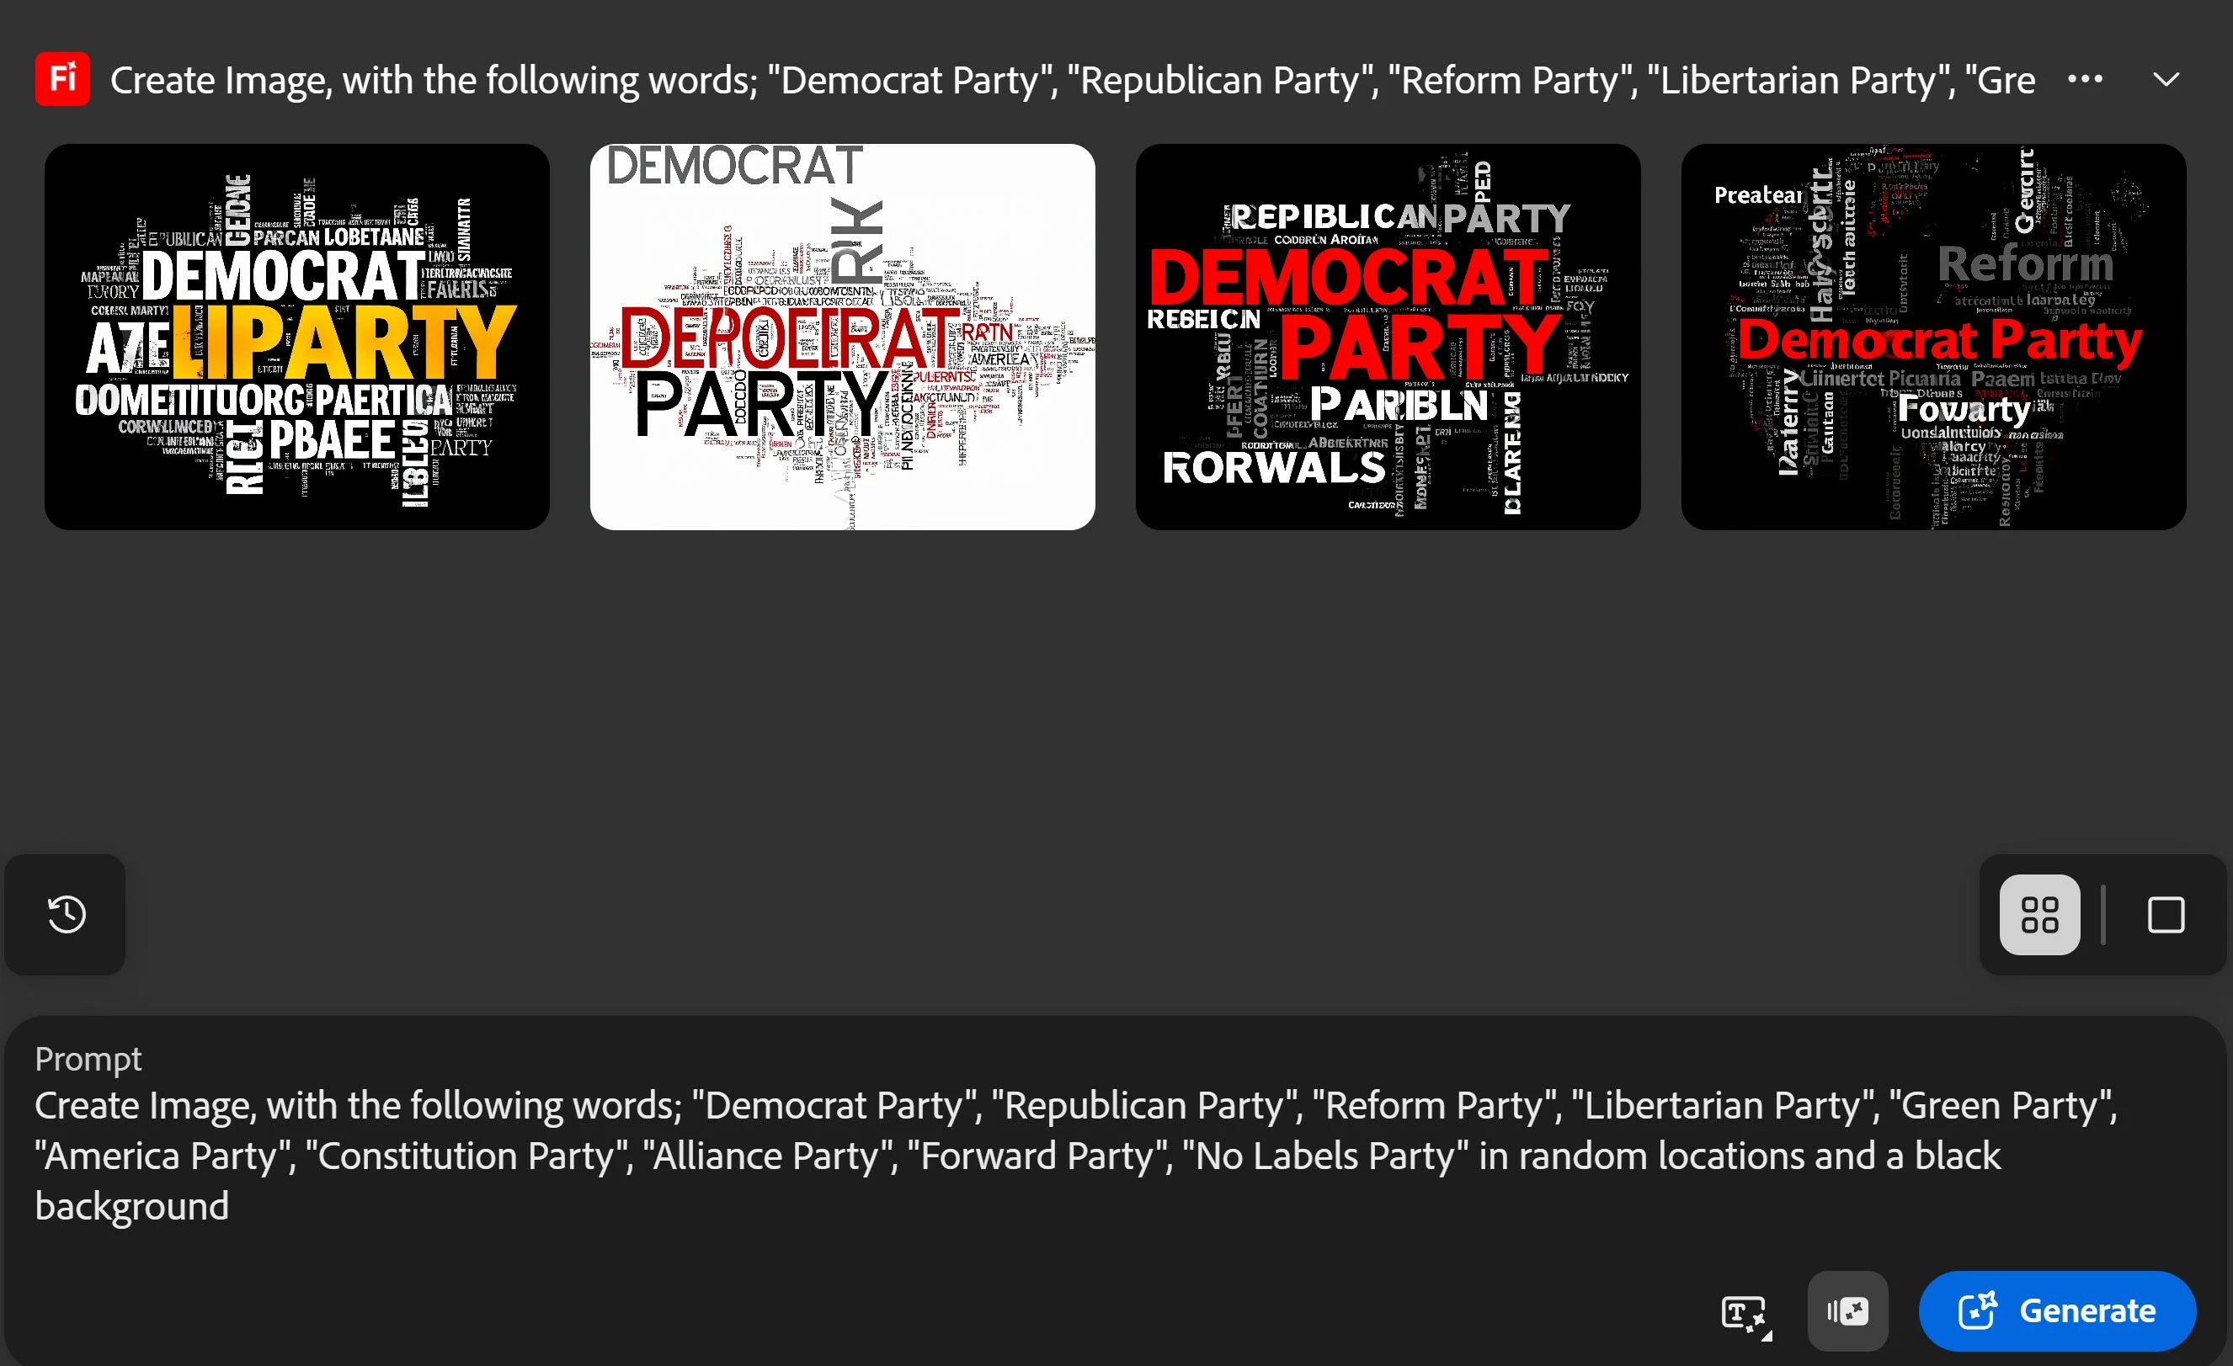The image size is (2233, 1366).
Task: Click the red Adobe Firefly logo icon
Action: click(62, 79)
